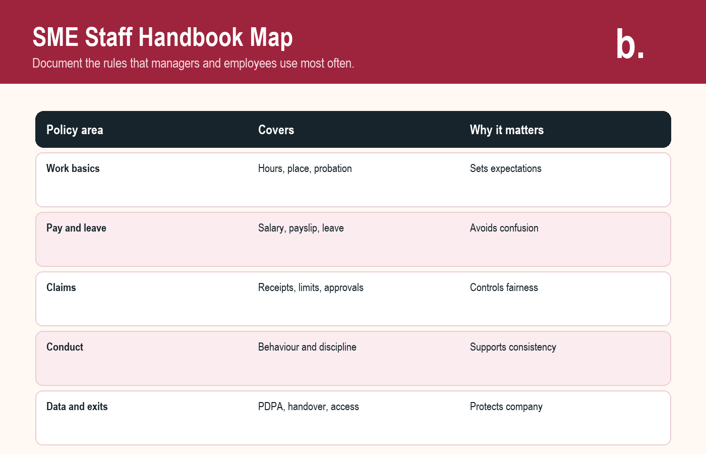Image resolution: width=706 pixels, height=454 pixels.
Task: Click the 'Avoids confusion' cell
Action: click(504, 228)
